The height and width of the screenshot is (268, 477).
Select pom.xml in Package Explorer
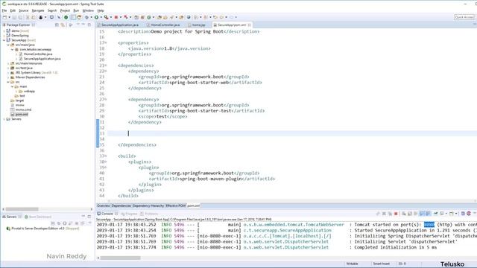pyautogui.click(x=22, y=114)
